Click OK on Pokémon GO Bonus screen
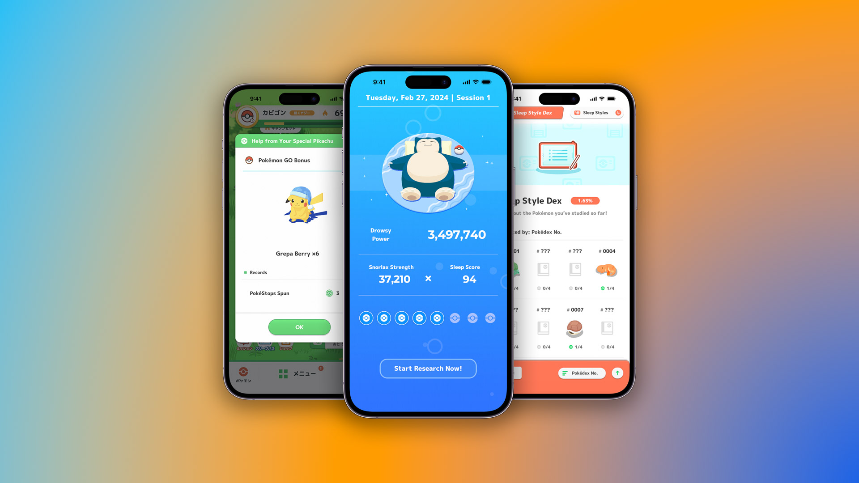859x483 pixels. (300, 327)
